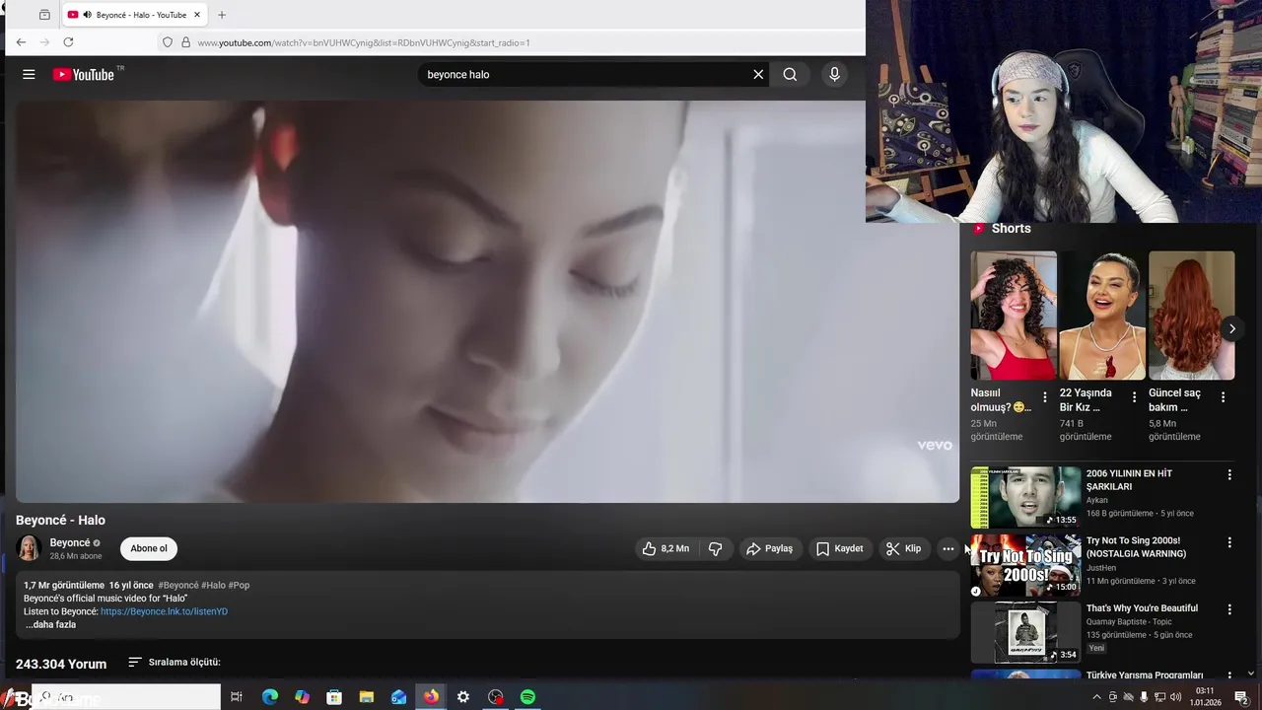Open options menu for 'Güncel saç bakım' short

point(1223,397)
